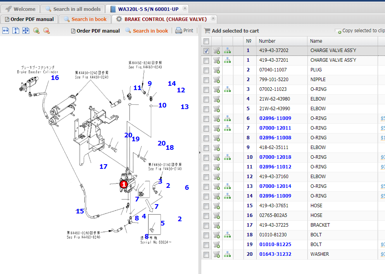Click the Name column header
The image size is (385, 274).
316,41
